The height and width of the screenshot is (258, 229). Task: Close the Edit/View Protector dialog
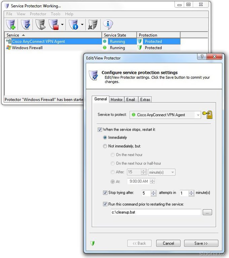coord(215,56)
